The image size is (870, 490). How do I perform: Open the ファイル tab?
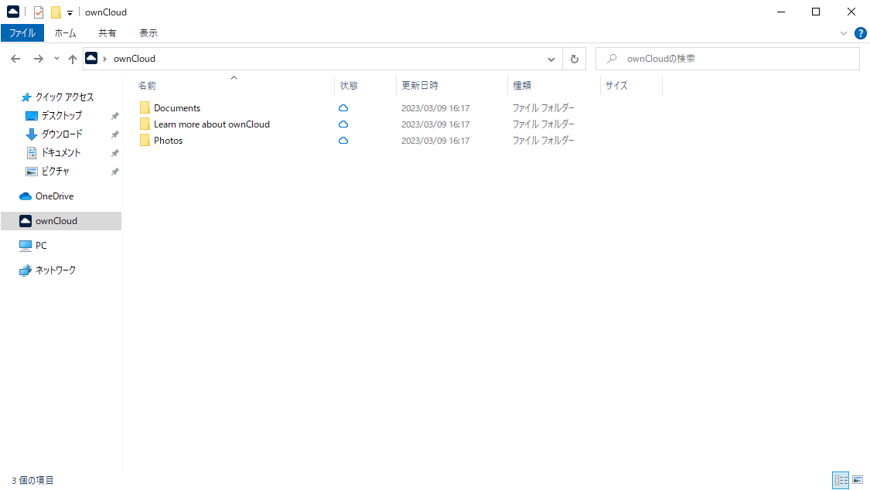22,33
